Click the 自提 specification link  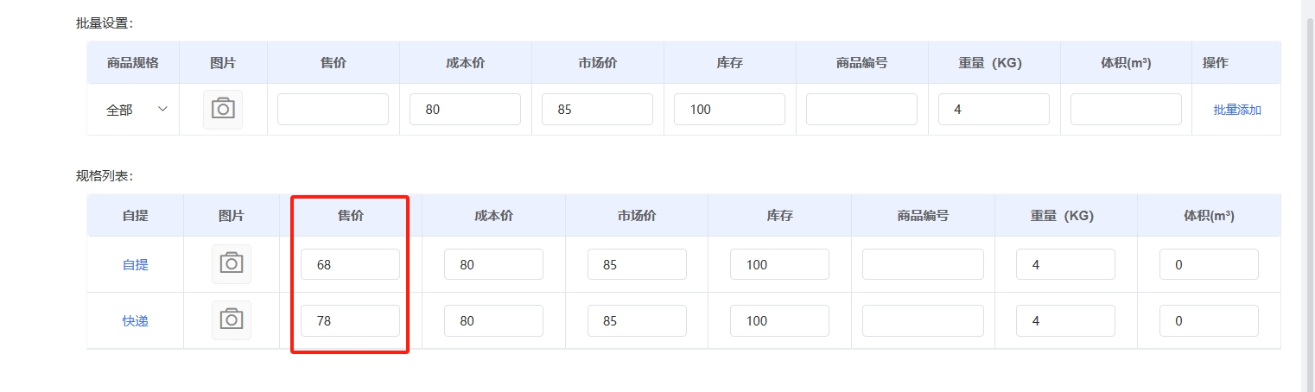pos(135,265)
